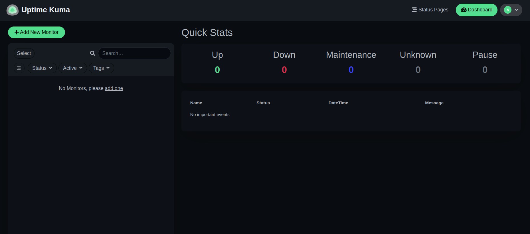Click the Uptime Kuma logo icon
This screenshot has height=234, width=530.
pyautogui.click(x=12, y=10)
